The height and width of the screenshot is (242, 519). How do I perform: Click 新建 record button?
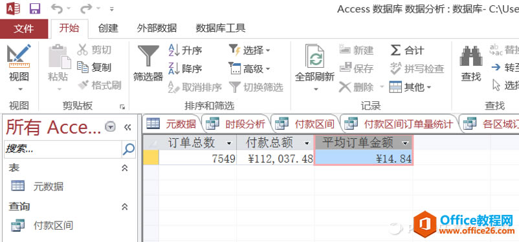[357, 50]
